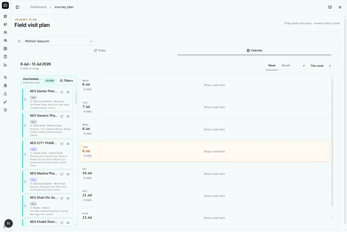347x232 pixels.
Task: Select the M/S Shah Din Sons lead name
Action: point(44,198)
